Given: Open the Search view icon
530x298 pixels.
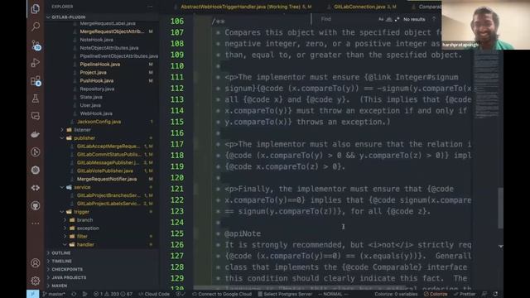Looking at the screenshot, I should 35,26.
